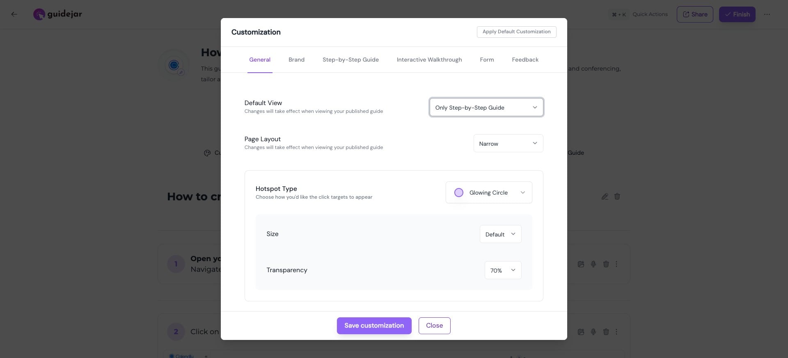Screen dimensions: 788x358
Task: Click the purple Glowing Circle swatch
Action: (x=458, y=192)
